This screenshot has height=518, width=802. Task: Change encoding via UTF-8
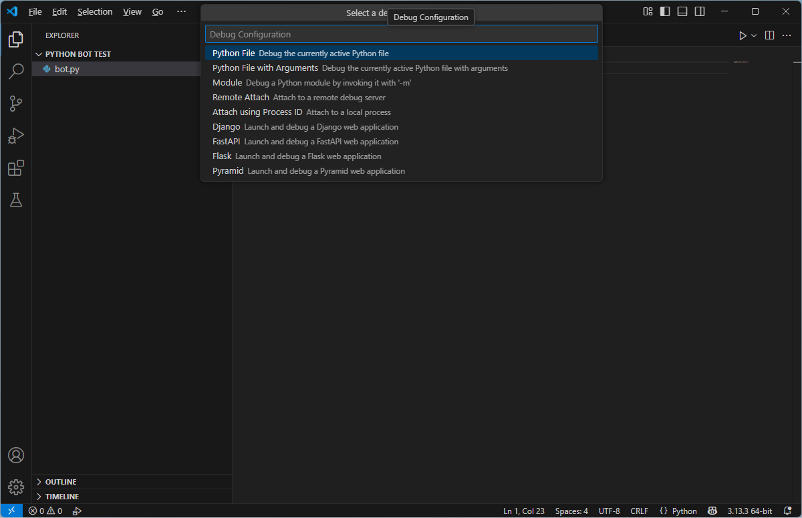point(610,511)
